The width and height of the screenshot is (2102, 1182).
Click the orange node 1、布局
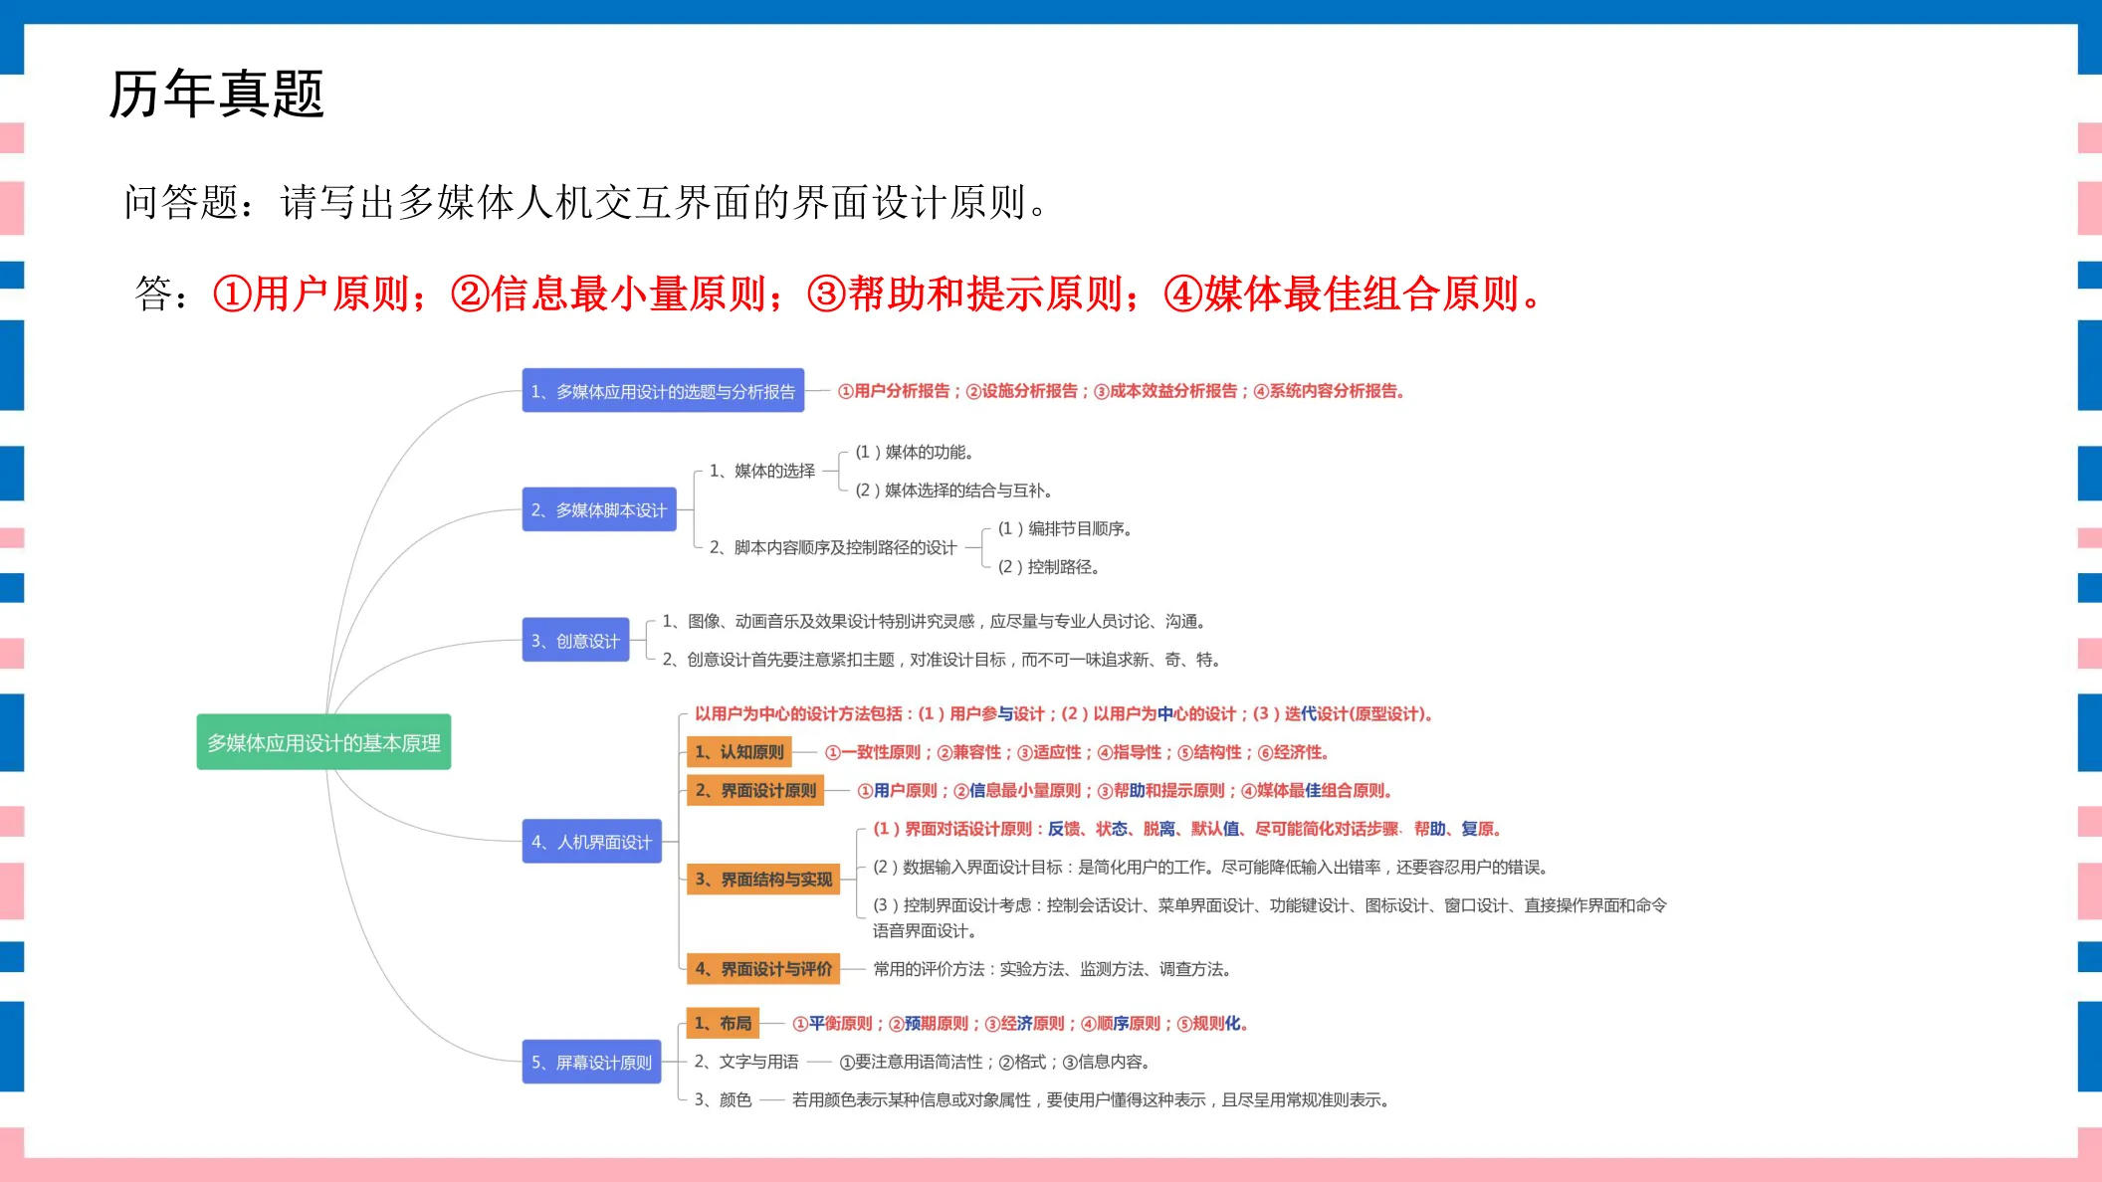[x=723, y=1023]
